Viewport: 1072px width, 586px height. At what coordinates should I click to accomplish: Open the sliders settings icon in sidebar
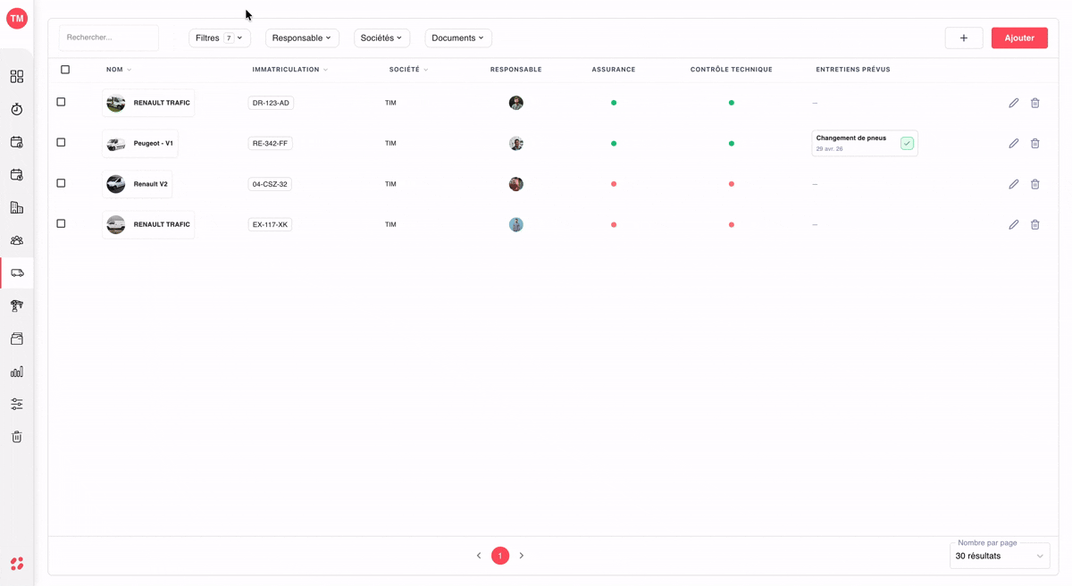pos(17,404)
